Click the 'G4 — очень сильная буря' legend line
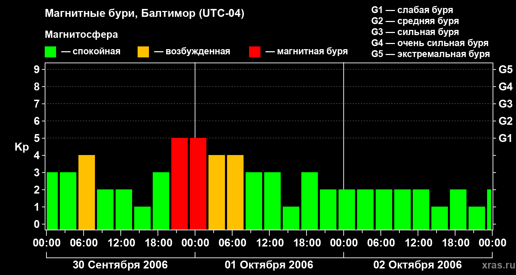Screen dimensions: 516x275 tap(430, 43)
